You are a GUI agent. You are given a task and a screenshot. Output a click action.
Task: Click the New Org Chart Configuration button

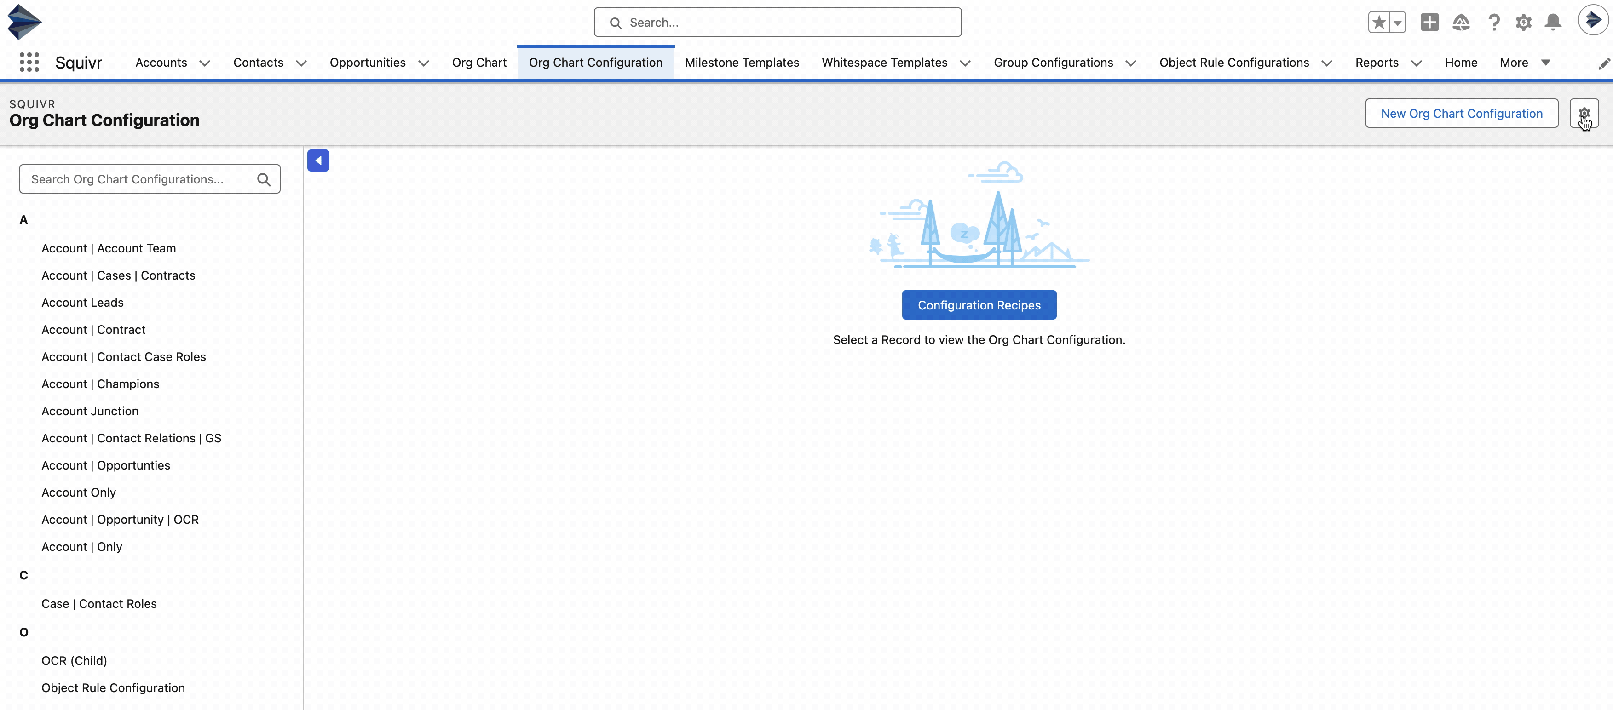[1462, 113]
